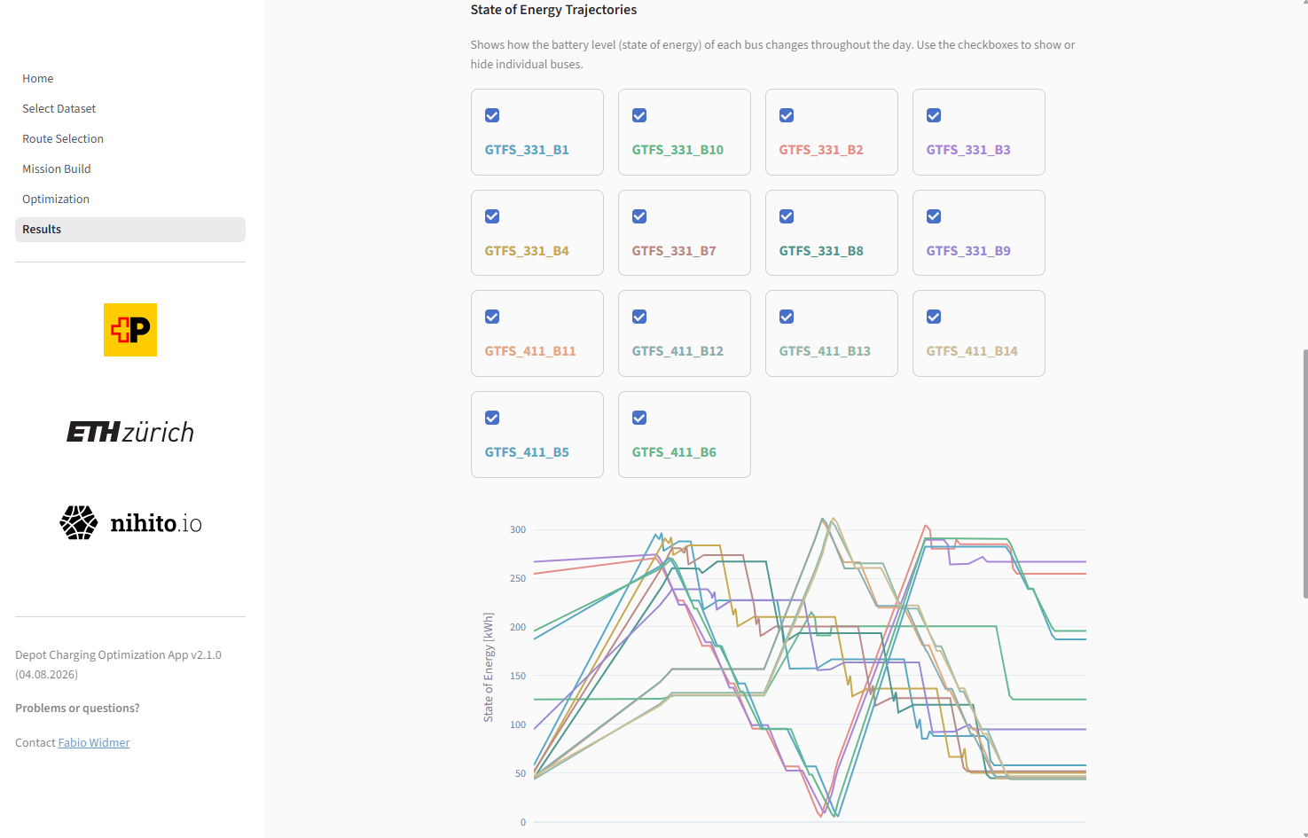Click the ETH Zürich logo
The width and height of the screenshot is (1308, 838).
pos(130,432)
